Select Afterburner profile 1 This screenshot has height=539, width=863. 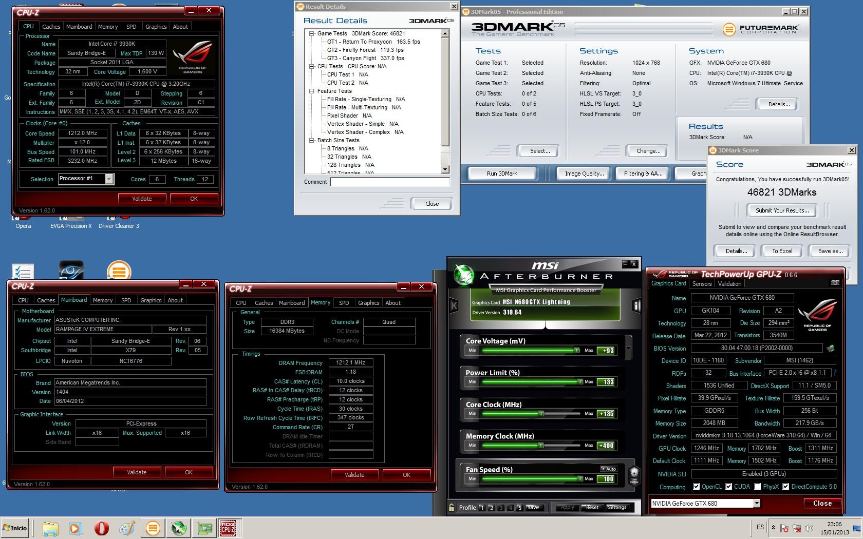482,508
